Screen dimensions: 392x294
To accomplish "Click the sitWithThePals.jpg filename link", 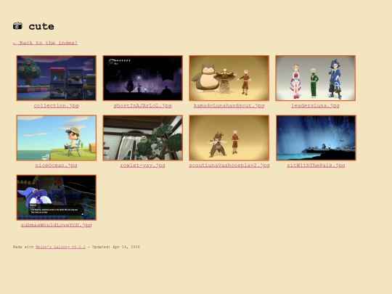I will [x=316, y=166].
